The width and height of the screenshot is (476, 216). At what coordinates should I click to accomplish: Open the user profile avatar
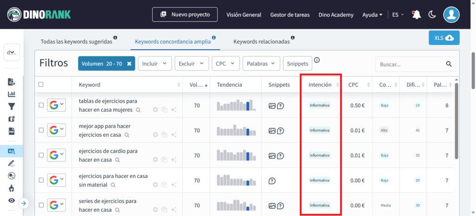(451, 14)
